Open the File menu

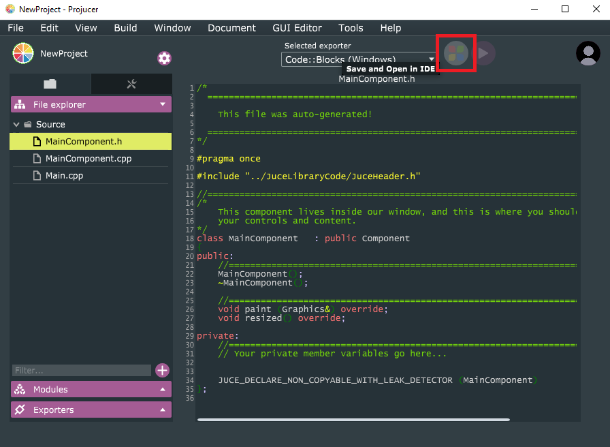[16, 28]
